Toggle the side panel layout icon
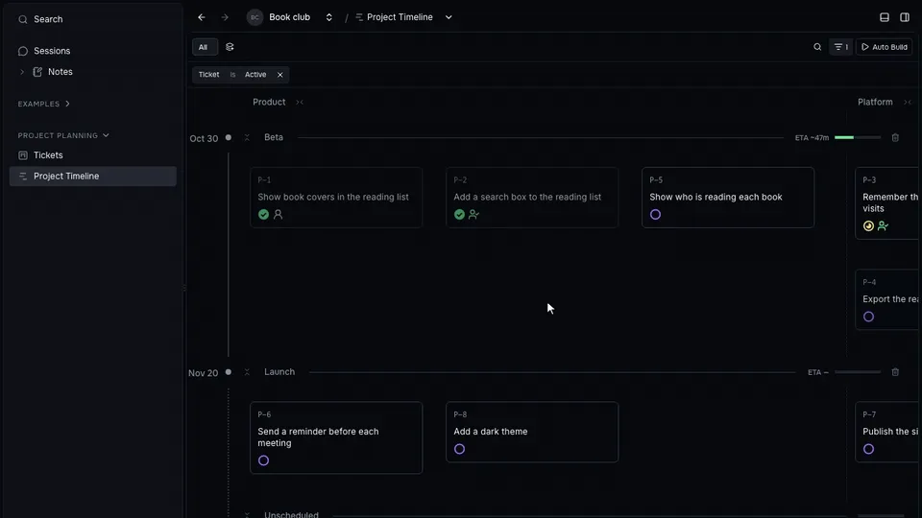This screenshot has height=518, width=922. tap(905, 17)
